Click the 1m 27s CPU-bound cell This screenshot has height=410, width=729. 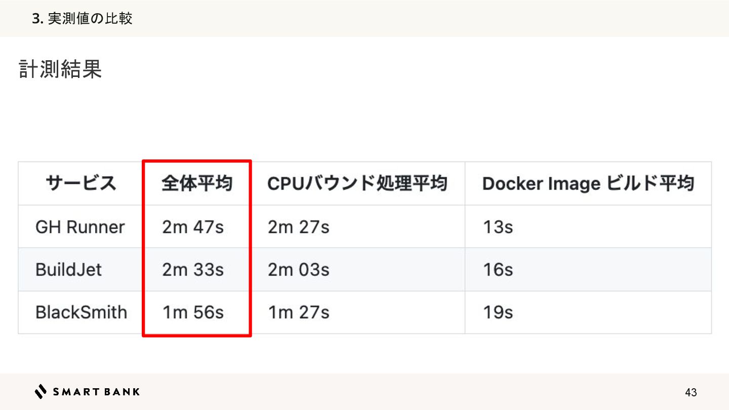point(299,312)
